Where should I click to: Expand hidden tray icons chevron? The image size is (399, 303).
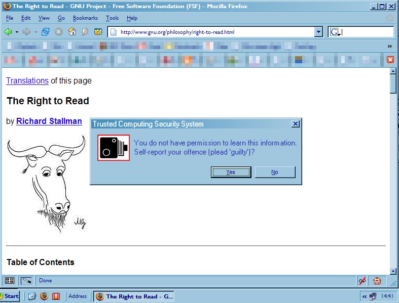pyautogui.click(x=365, y=296)
